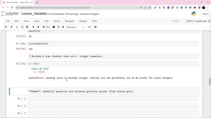
Task: Click the warning markdown cell about leading 0
Action: point(113,56)
